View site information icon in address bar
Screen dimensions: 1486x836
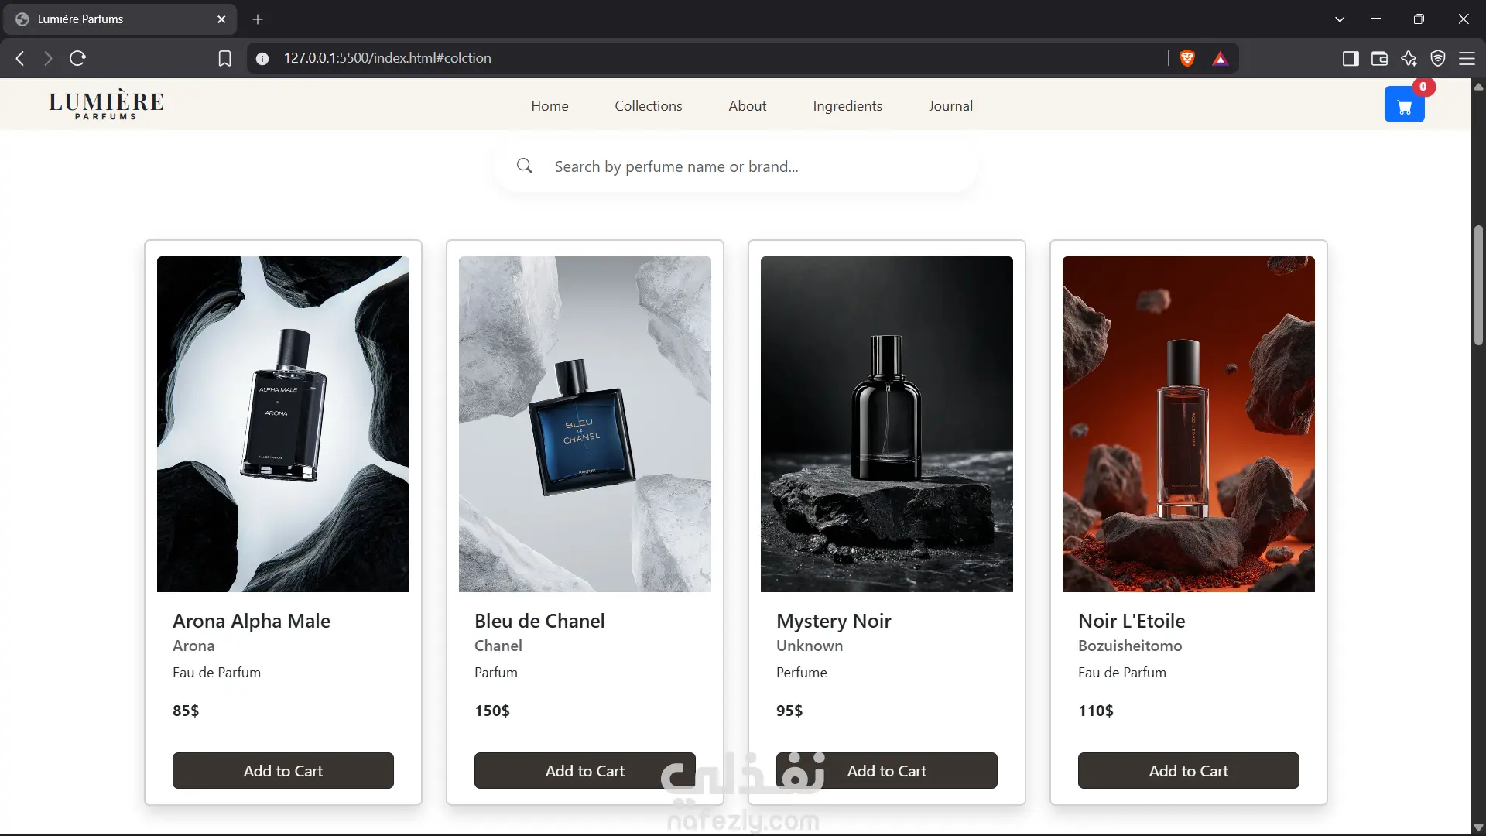262,58
